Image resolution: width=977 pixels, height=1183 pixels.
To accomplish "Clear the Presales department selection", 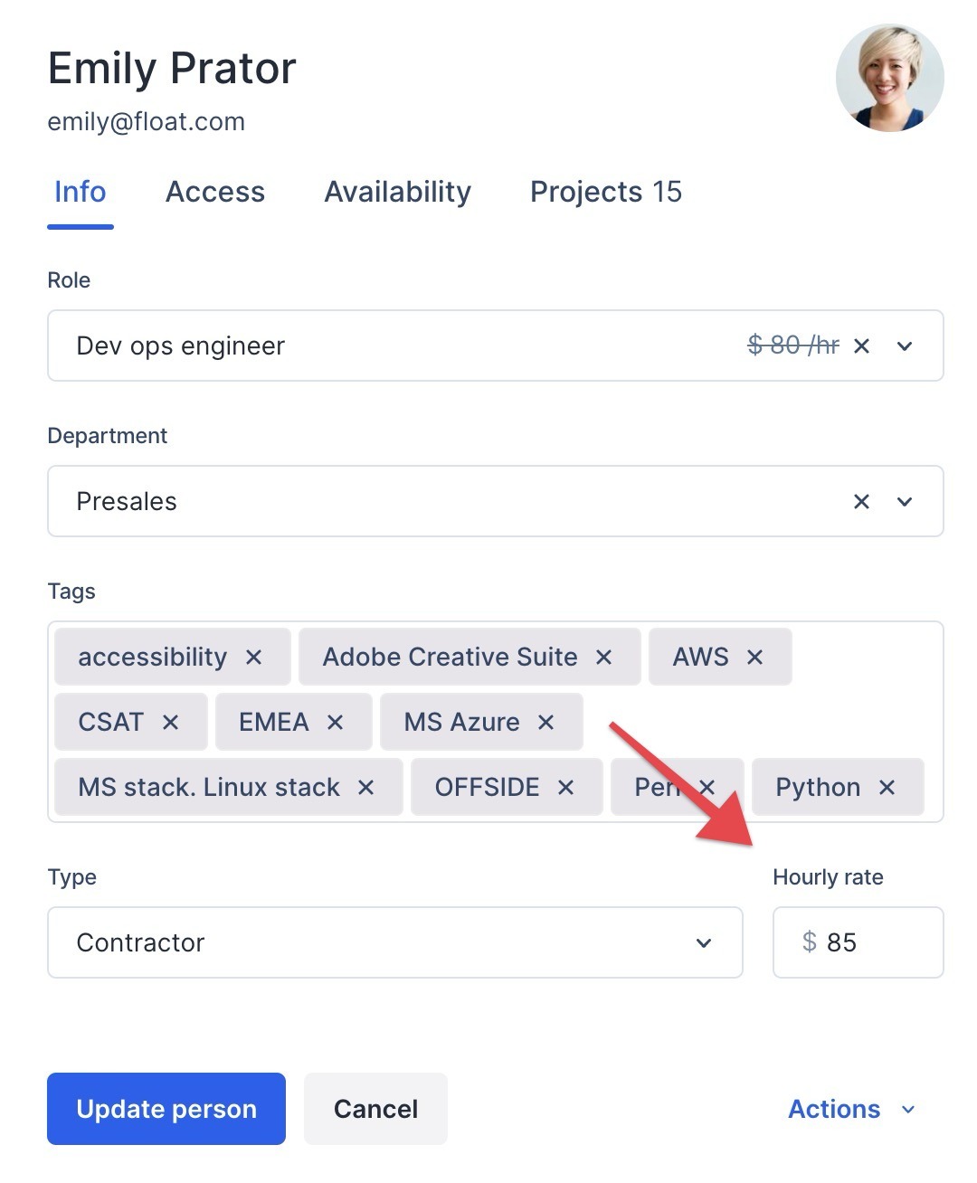I will [x=862, y=502].
